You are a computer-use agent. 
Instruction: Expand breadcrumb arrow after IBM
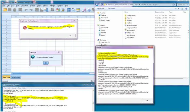(134, 5)
